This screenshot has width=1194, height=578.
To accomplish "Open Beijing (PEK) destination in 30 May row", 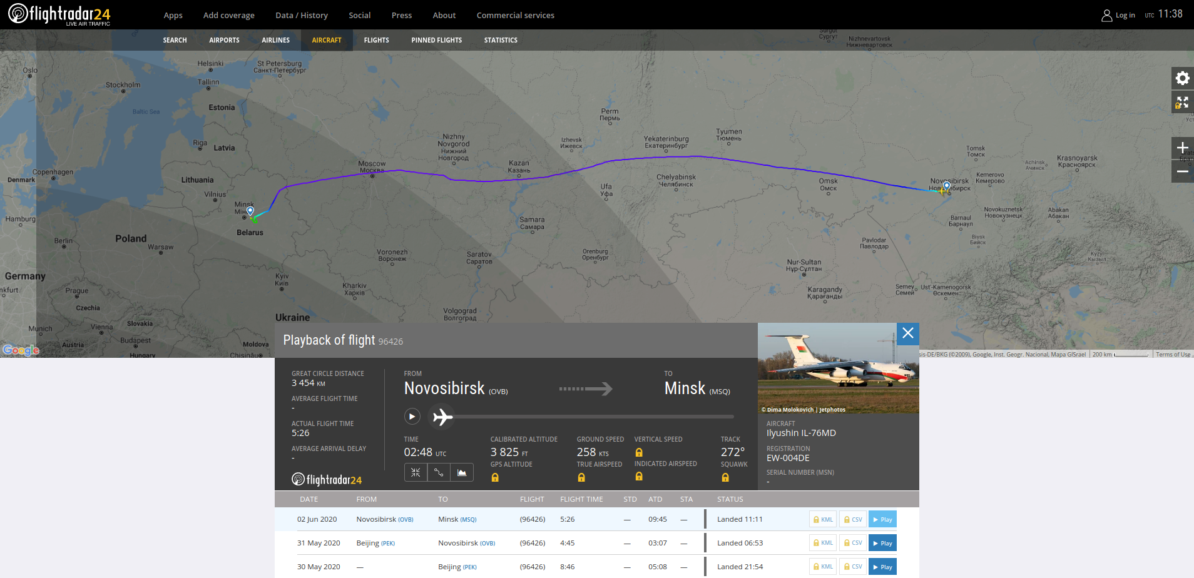I will [457, 567].
